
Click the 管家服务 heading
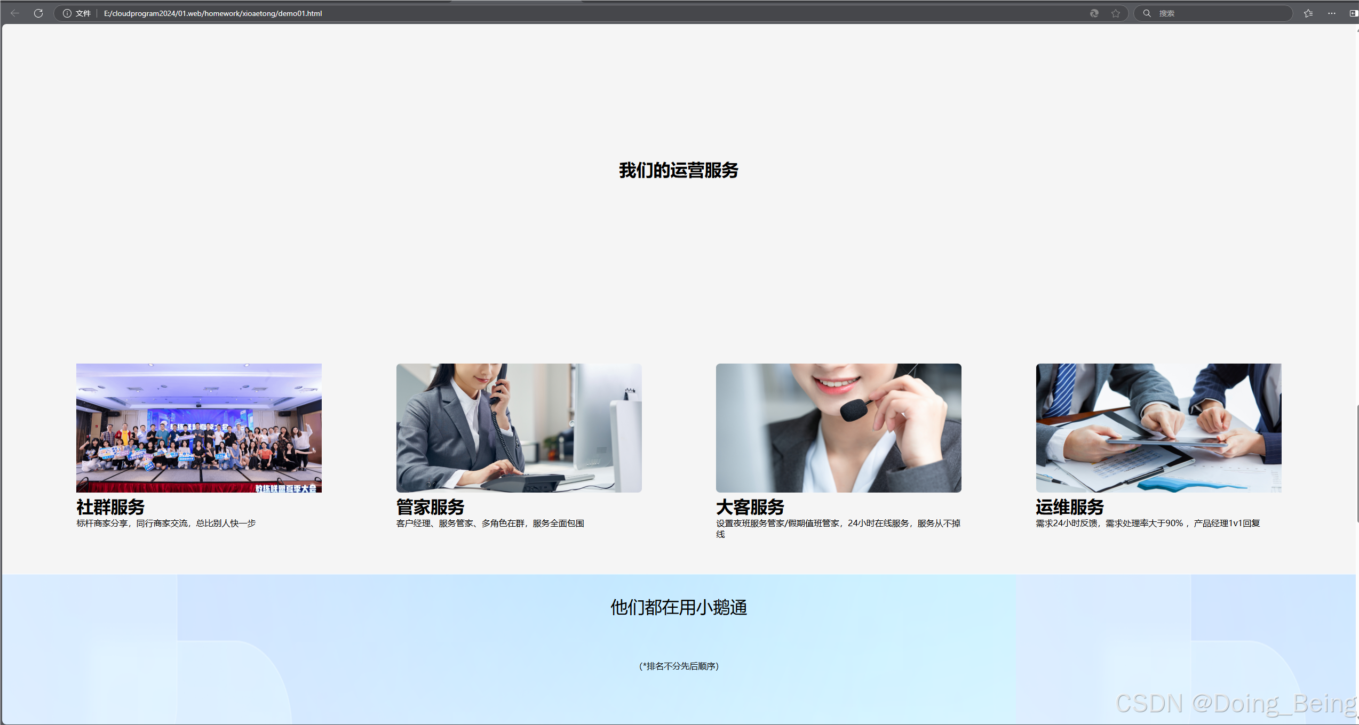(x=430, y=506)
